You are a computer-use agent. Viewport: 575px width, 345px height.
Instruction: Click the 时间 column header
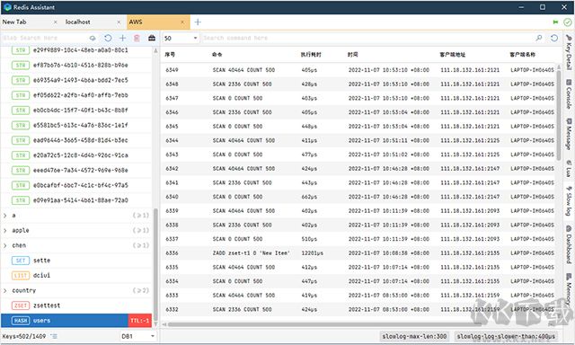click(353, 55)
